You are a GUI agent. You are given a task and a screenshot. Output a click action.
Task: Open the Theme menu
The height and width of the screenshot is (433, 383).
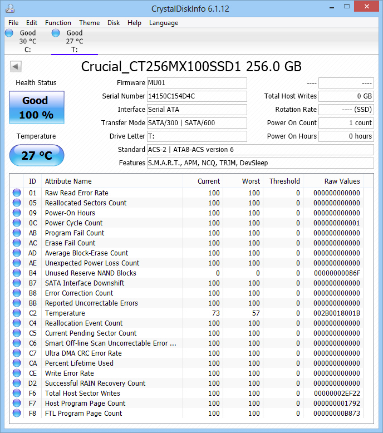coord(89,23)
